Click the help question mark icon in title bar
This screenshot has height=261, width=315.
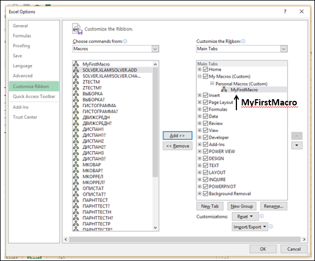tap(285, 11)
